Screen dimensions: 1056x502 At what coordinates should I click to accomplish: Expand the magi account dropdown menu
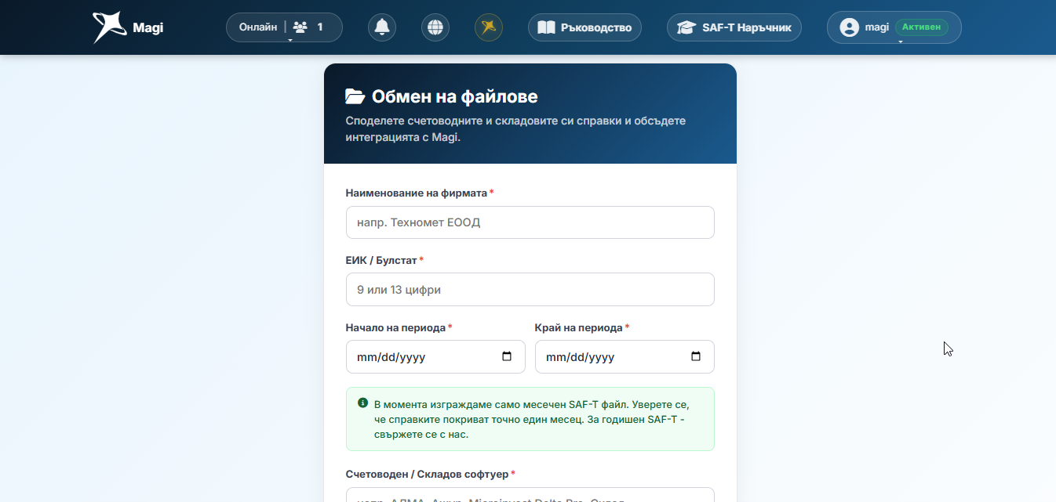pyautogui.click(x=894, y=27)
